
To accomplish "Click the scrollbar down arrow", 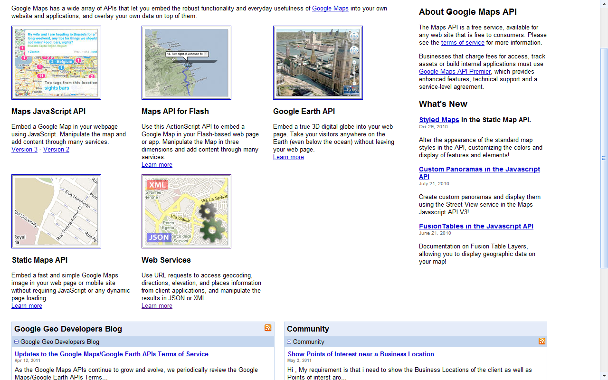I will [x=604, y=376].
